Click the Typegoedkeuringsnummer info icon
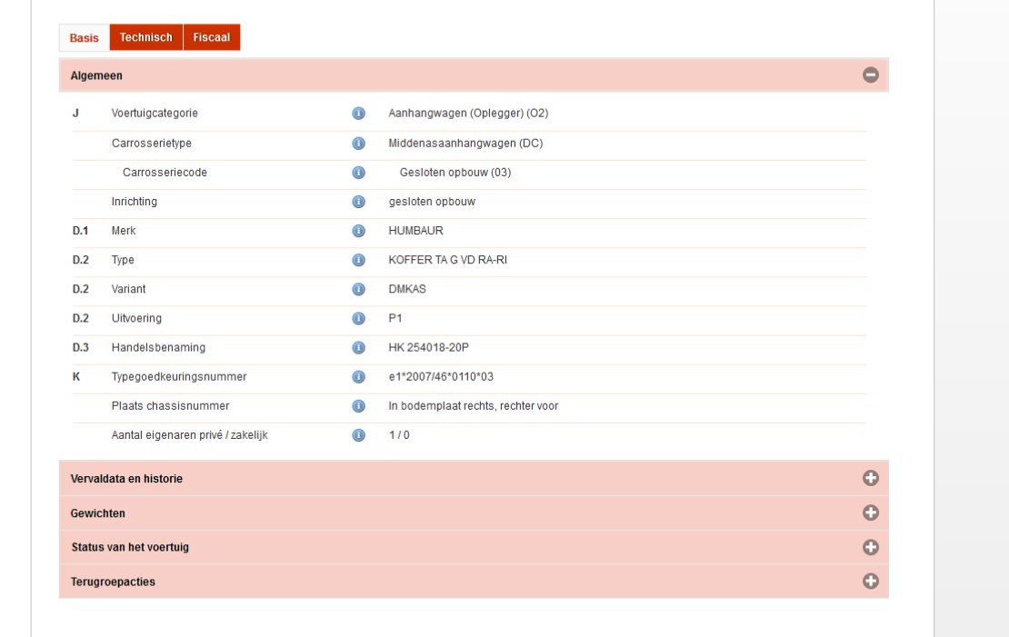The image size is (1009, 637). point(358,376)
